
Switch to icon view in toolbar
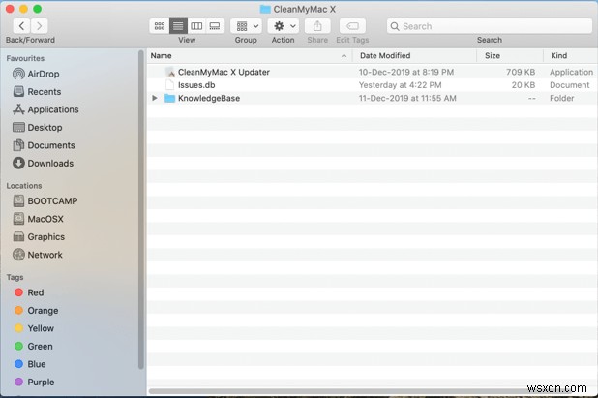(160, 26)
